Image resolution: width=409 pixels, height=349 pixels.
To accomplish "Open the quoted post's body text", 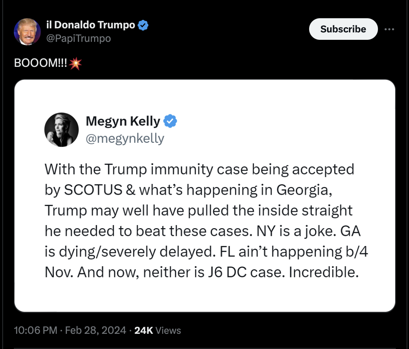I will (x=202, y=221).
